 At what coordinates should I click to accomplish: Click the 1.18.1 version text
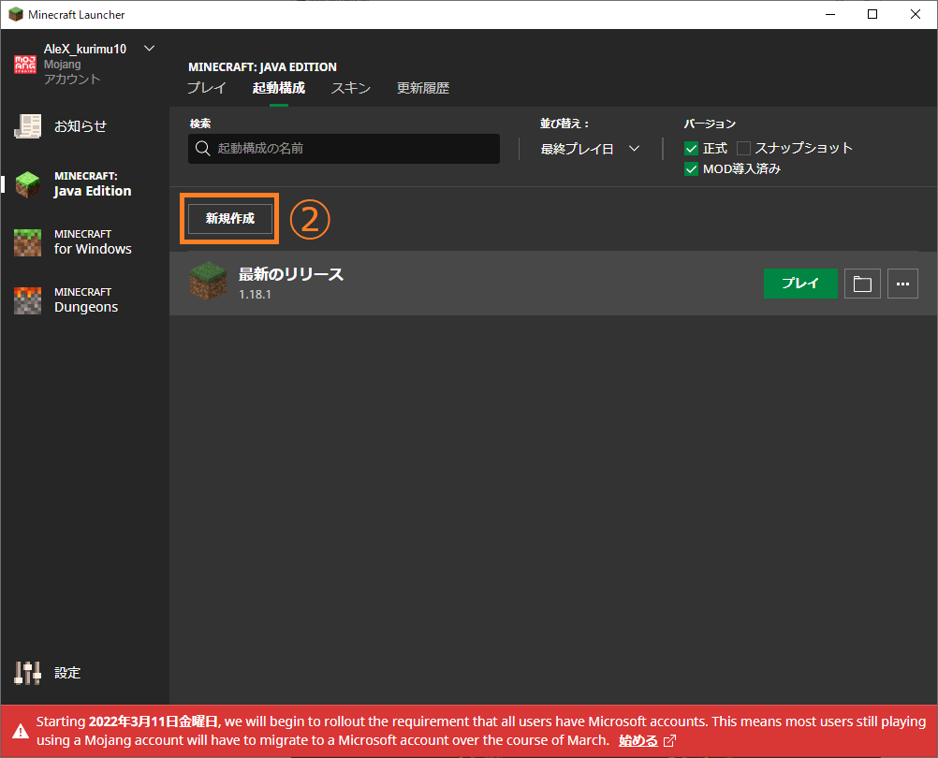(255, 295)
